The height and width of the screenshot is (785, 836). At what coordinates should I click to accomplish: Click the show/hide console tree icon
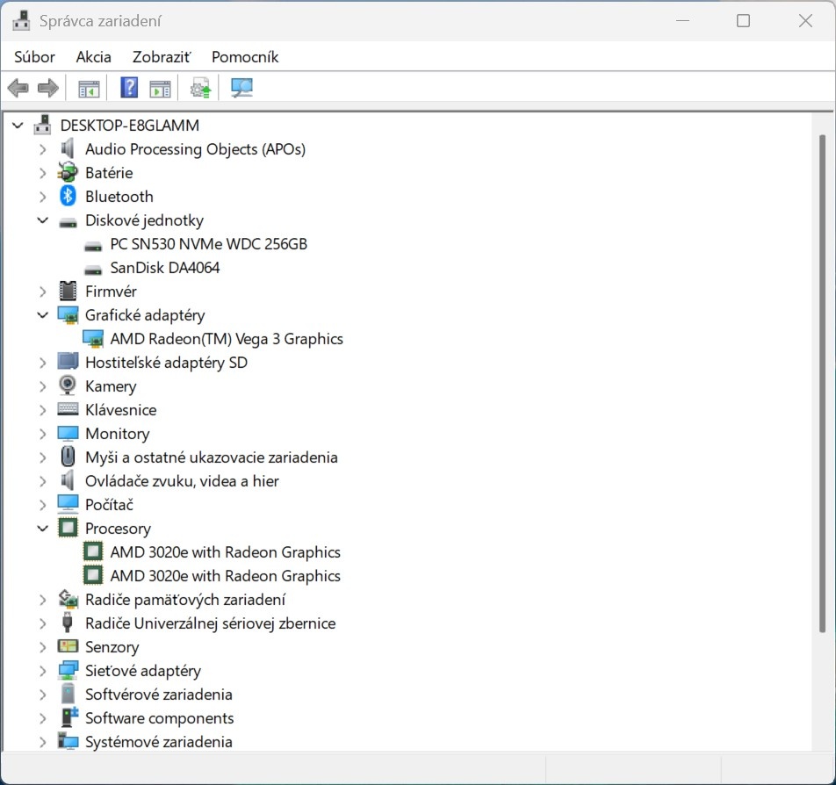coord(89,88)
